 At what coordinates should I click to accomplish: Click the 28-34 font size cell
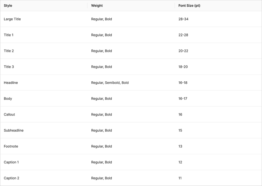[x=183, y=19]
